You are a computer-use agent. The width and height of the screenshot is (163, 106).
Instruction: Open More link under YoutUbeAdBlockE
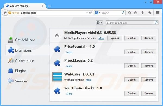(69, 94)
